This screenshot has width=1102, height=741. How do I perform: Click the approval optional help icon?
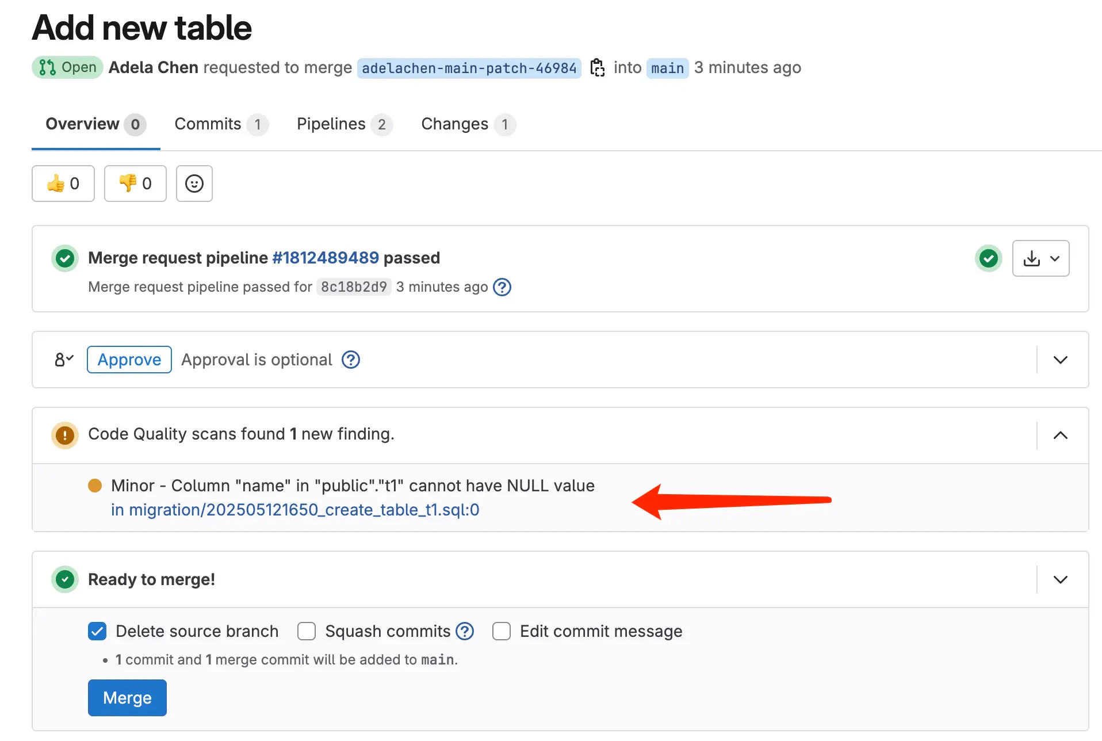pyautogui.click(x=350, y=360)
